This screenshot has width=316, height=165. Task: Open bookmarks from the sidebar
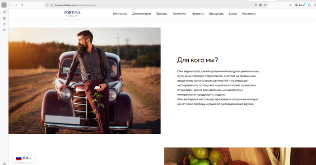[4, 30]
